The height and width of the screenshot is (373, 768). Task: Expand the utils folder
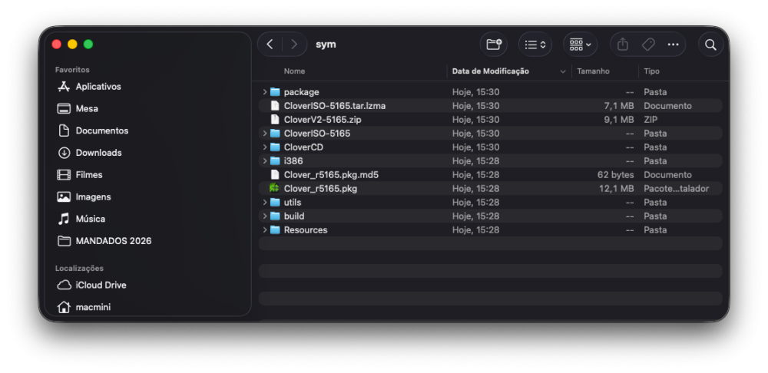[x=264, y=202]
